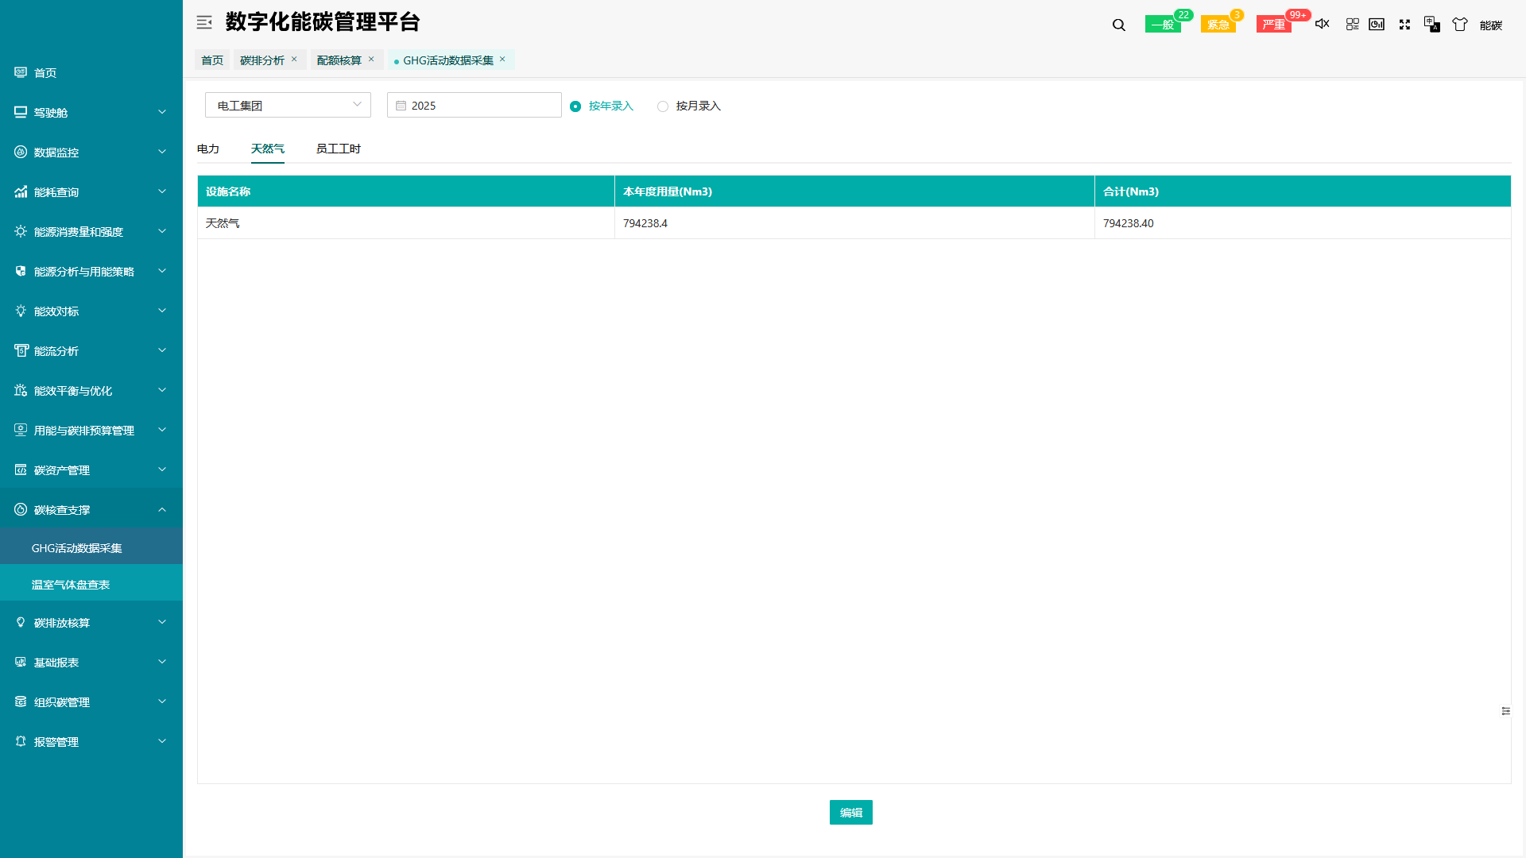
Task: Open the 2025 year picker field
Action: pos(474,105)
